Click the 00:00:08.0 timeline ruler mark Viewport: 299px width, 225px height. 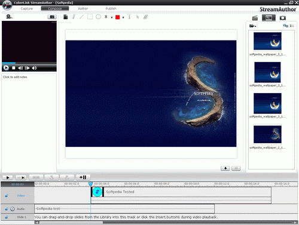161,184
